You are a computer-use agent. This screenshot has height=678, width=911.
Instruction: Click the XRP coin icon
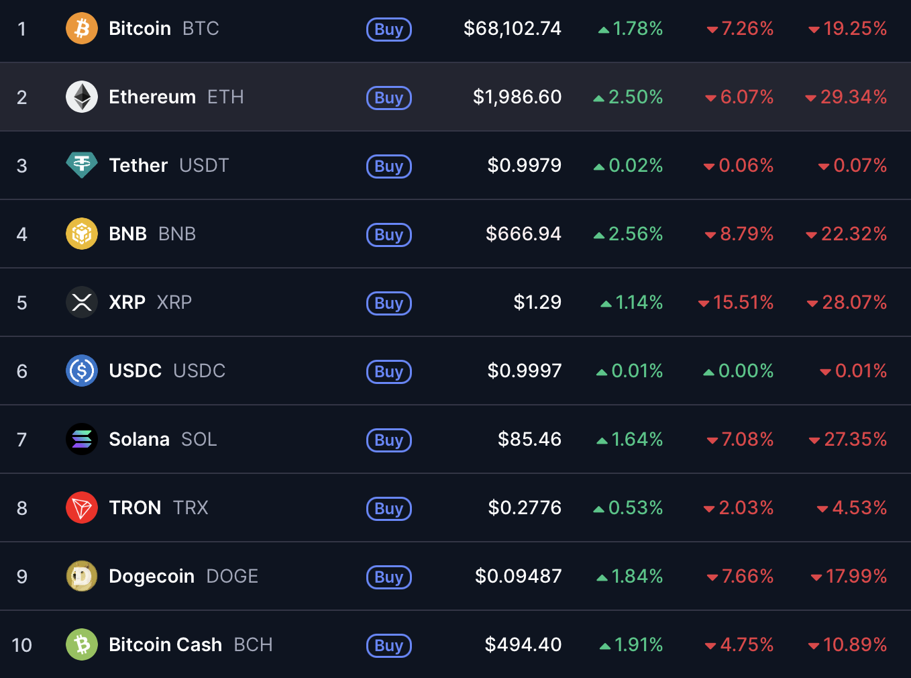82,303
